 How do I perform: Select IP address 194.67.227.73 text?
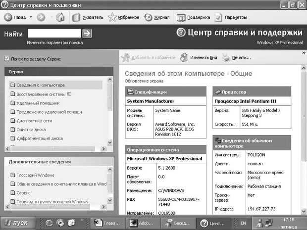tap(261, 209)
